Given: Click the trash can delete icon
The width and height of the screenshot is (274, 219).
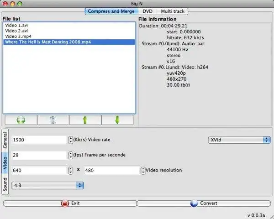Looking at the screenshot, I should click(x=53, y=120).
